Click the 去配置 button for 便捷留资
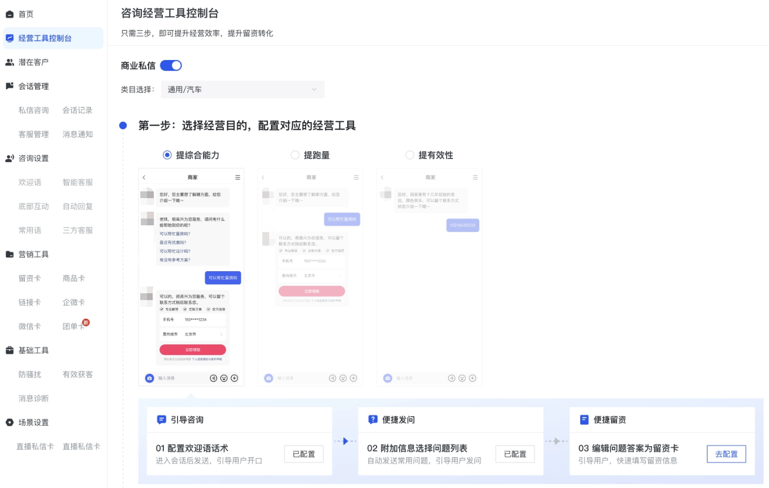The width and height of the screenshot is (769, 488). tap(726, 453)
